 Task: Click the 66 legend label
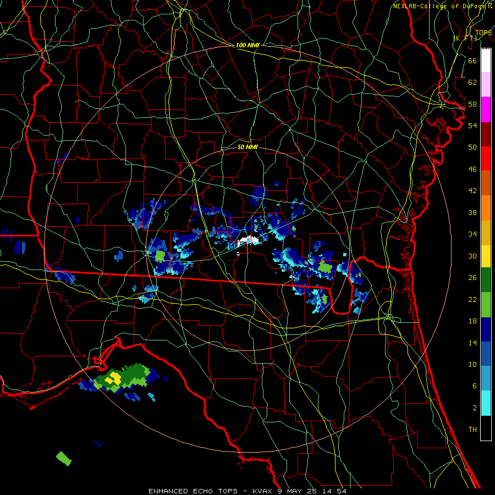[x=472, y=61]
